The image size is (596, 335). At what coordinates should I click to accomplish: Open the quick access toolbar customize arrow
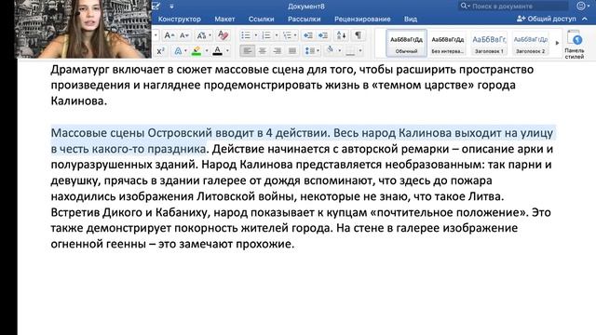point(171,7)
